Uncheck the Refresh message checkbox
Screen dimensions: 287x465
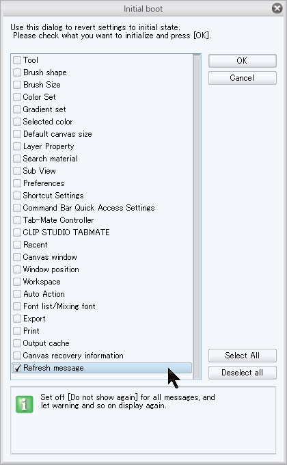tap(17, 368)
